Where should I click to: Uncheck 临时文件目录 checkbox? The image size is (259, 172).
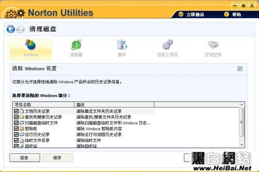coord(16,140)
